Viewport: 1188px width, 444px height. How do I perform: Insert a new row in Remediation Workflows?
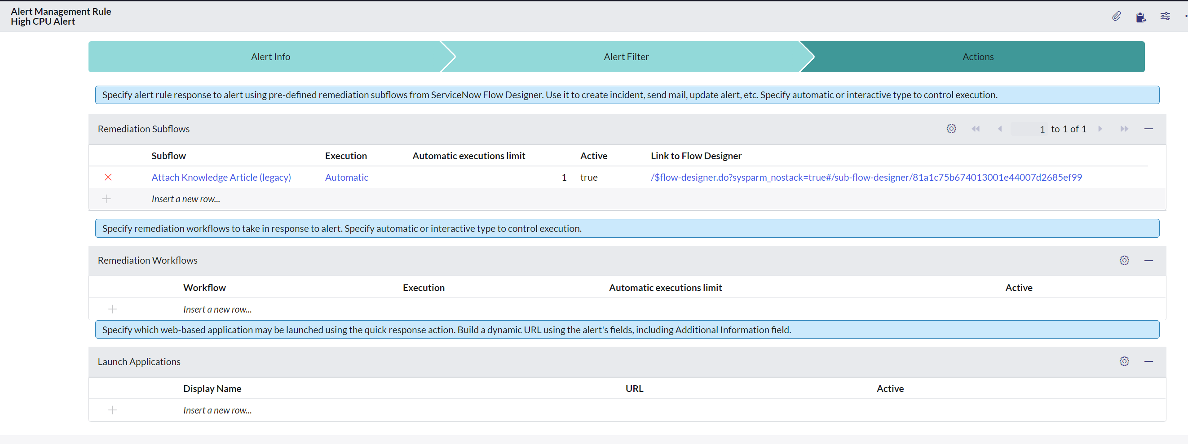(x=217, y=309)
